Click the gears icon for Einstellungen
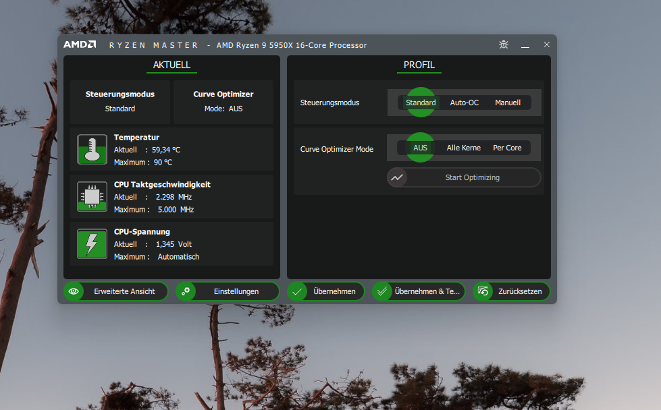The height and width of the screenshot is (410, 661). [186, 291]
